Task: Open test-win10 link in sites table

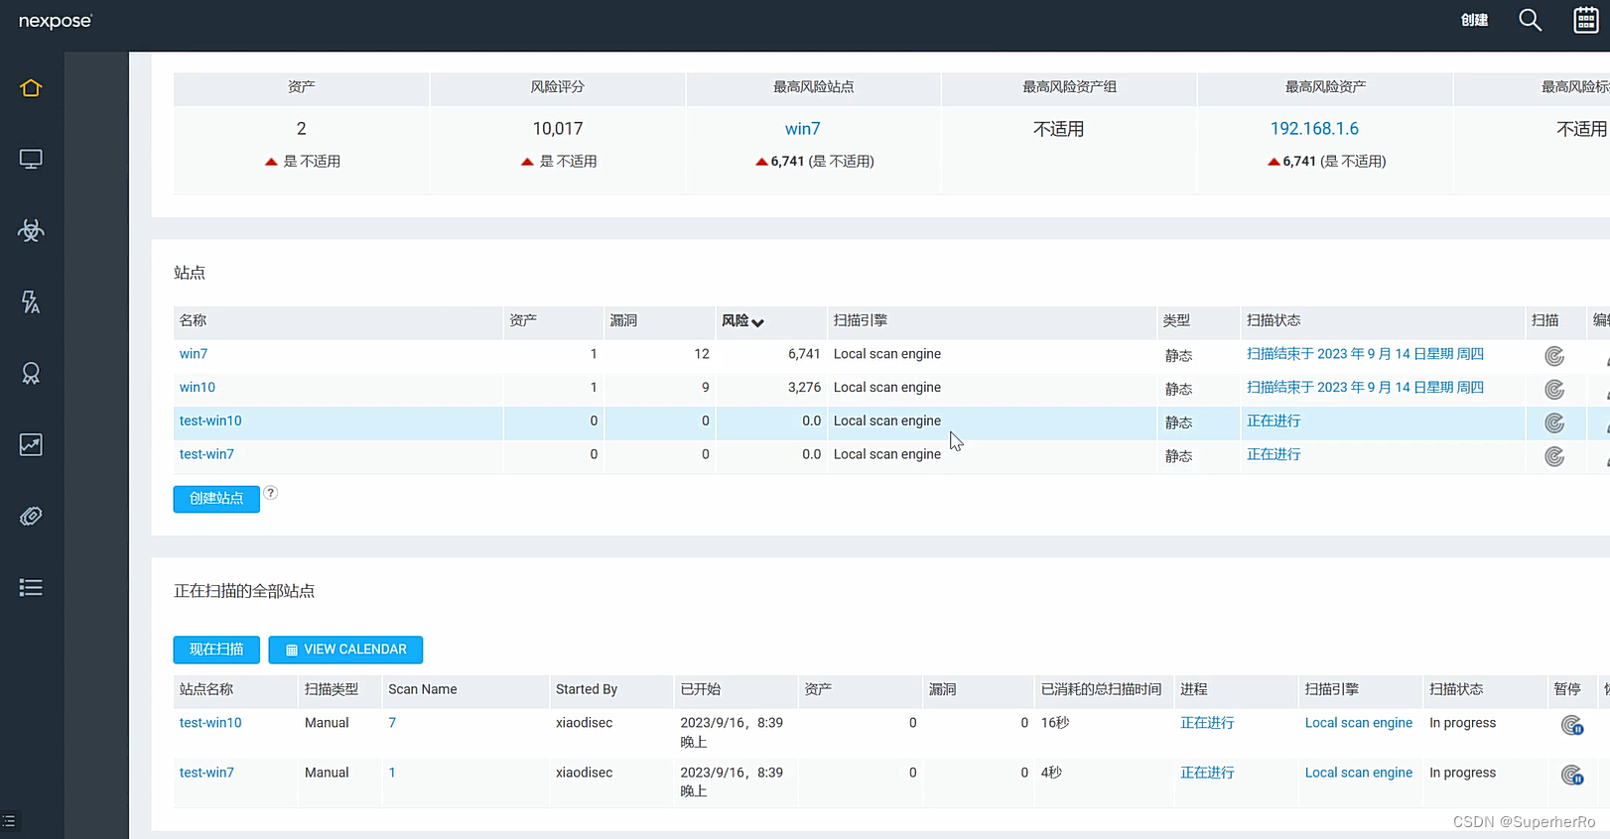Action: pos(210,421)
